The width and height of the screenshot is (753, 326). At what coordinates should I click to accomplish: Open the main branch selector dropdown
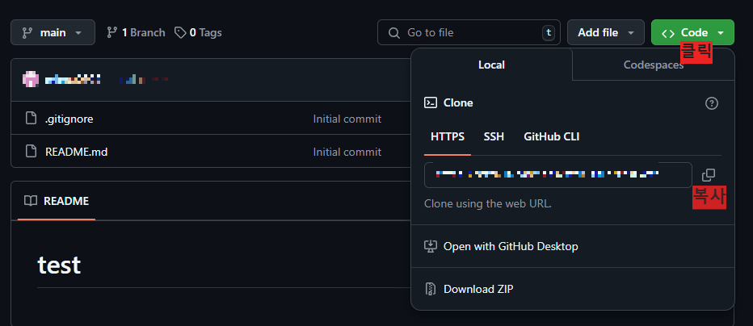[x=53, y=32]
